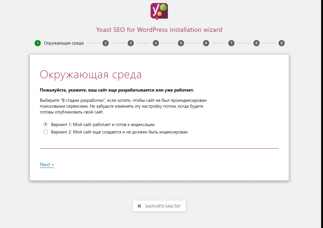
Task: Proceed with the 'Next »' link
Action: click(x=47, y=165)
